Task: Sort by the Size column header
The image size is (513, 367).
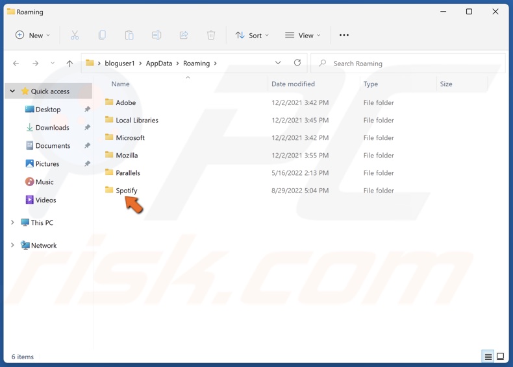Action: 446,84
